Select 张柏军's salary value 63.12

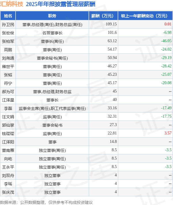(112, 41)
